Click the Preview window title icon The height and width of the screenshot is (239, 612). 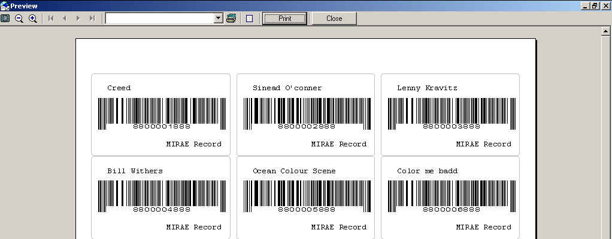click(x=5, y=5)
